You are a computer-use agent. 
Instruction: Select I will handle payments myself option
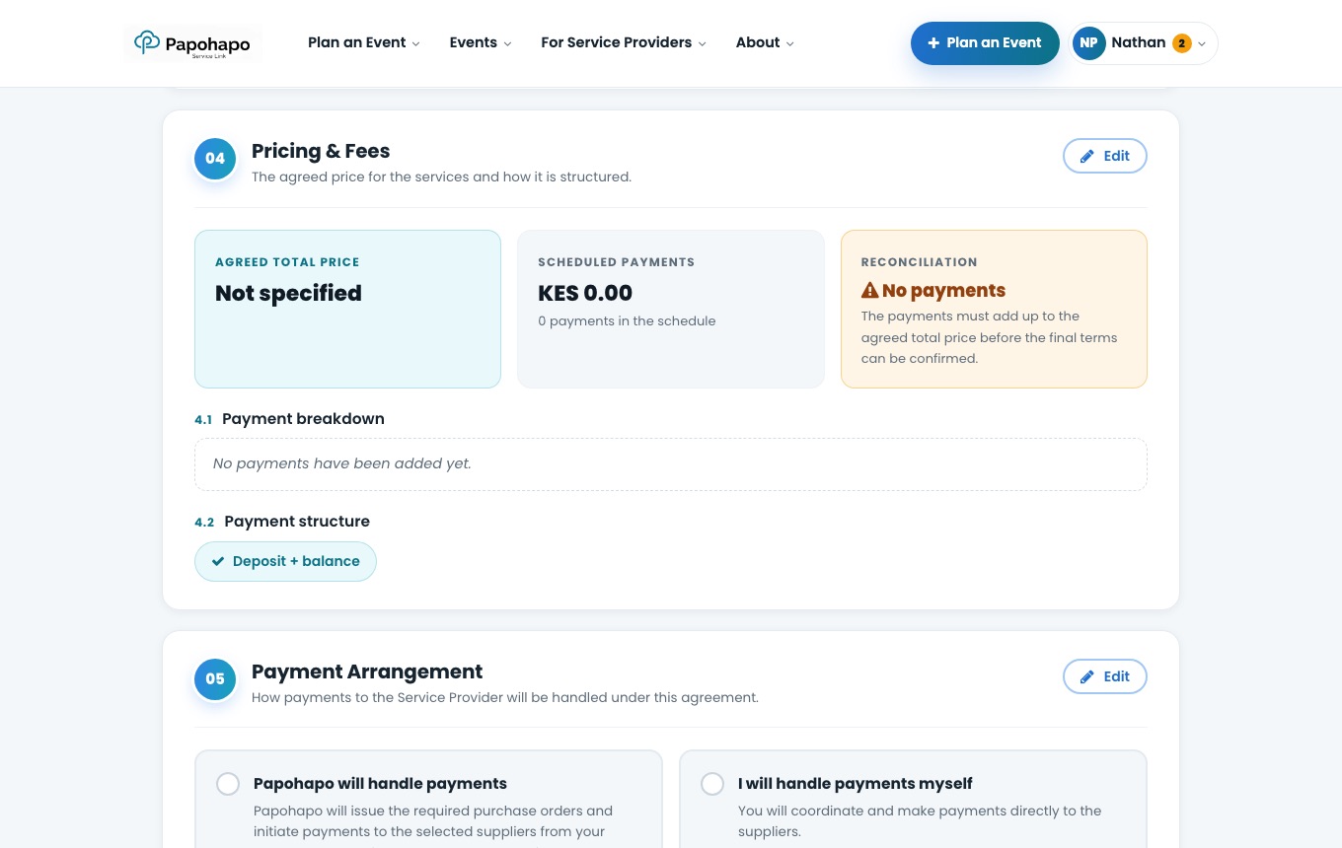click(x=712, y=784)
